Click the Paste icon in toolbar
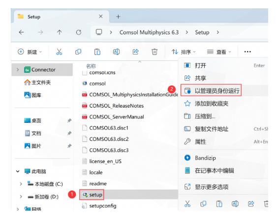Viewport: 279px width, 219px height. point(97,52)
